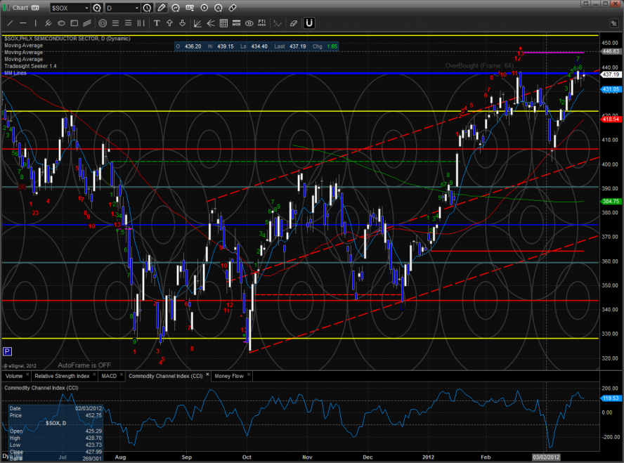Screen dimensions: 624x463
Task: Show the Money Flow tab
Action: (227, 376)
